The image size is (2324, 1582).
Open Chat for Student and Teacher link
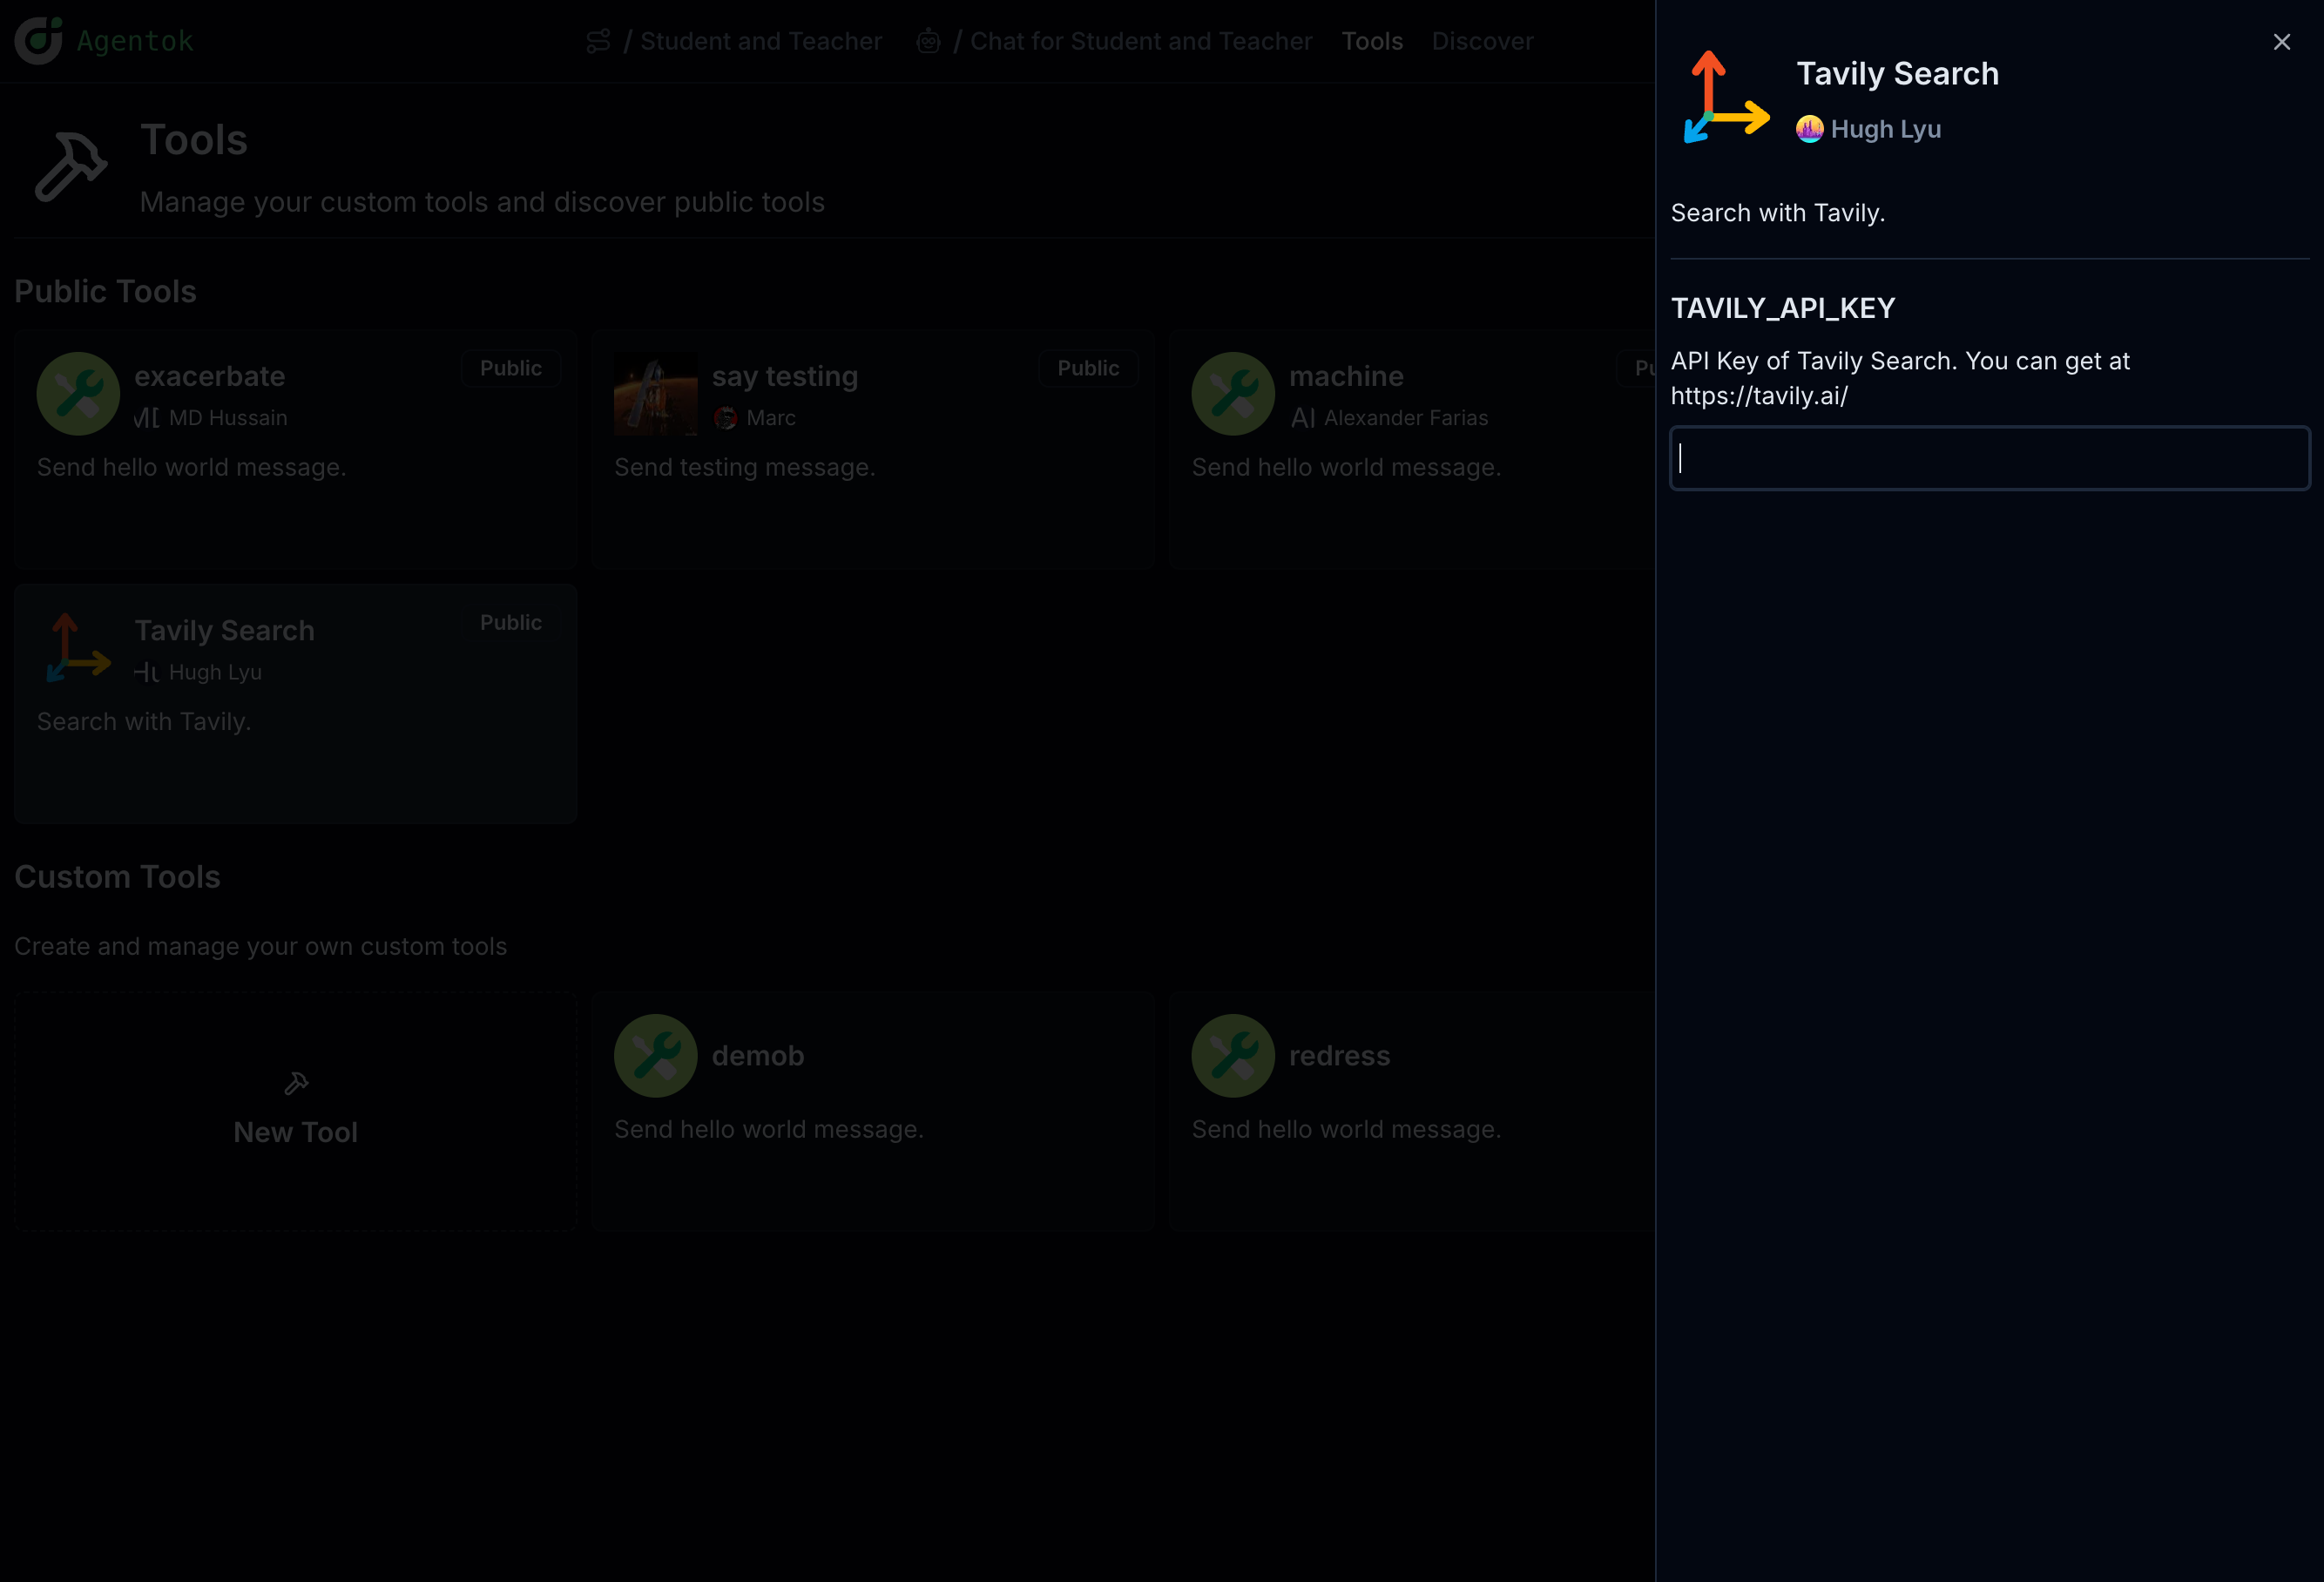[x=1140, y=41]
